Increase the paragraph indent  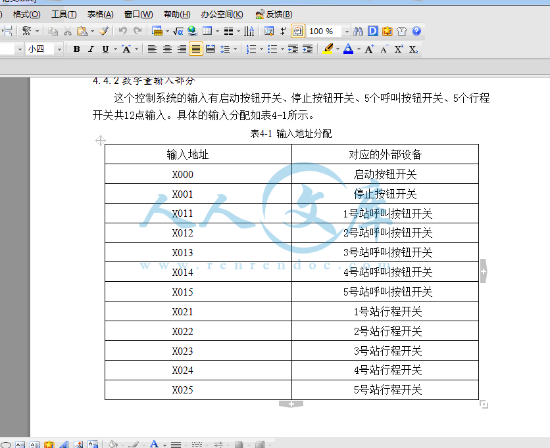[x=308, y=49]
